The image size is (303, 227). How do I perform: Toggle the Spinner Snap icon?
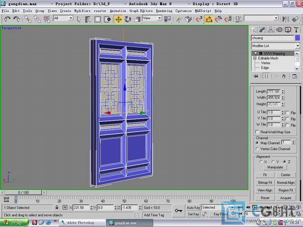228,19
